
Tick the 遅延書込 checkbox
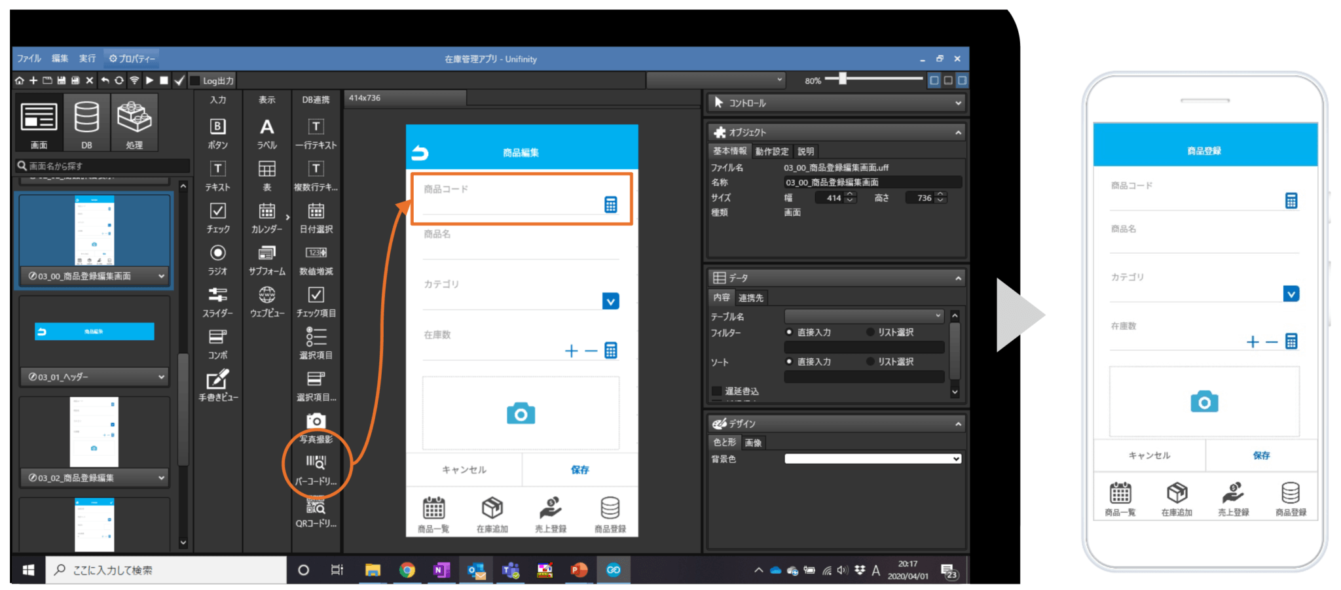click(717, 391)
